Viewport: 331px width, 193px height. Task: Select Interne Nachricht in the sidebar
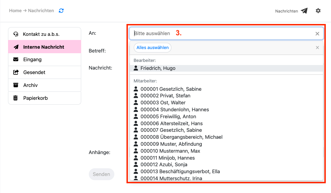[45, 47]
